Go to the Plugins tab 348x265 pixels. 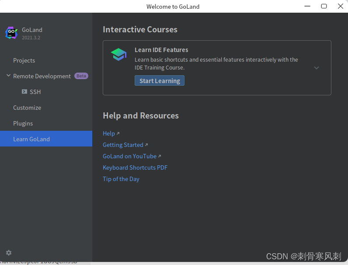[x=23, y=123]
